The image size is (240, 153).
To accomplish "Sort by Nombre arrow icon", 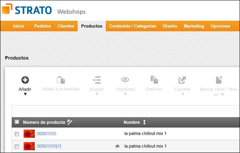I will [144, 122].
